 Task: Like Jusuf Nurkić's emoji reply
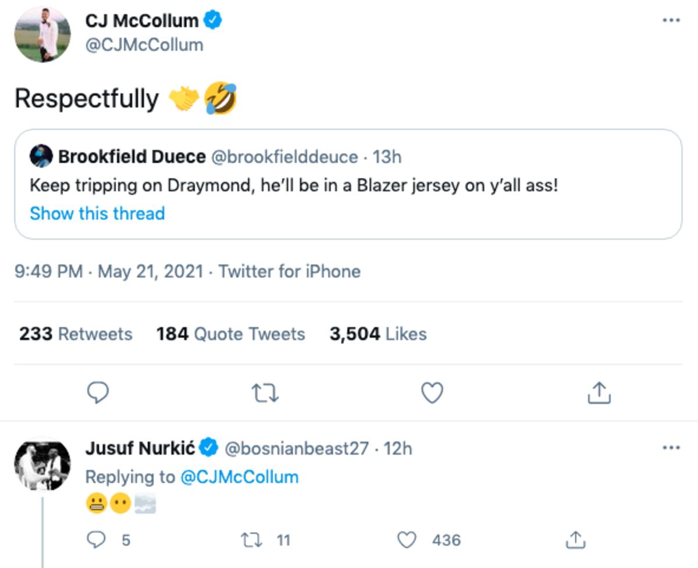(406, 540)
